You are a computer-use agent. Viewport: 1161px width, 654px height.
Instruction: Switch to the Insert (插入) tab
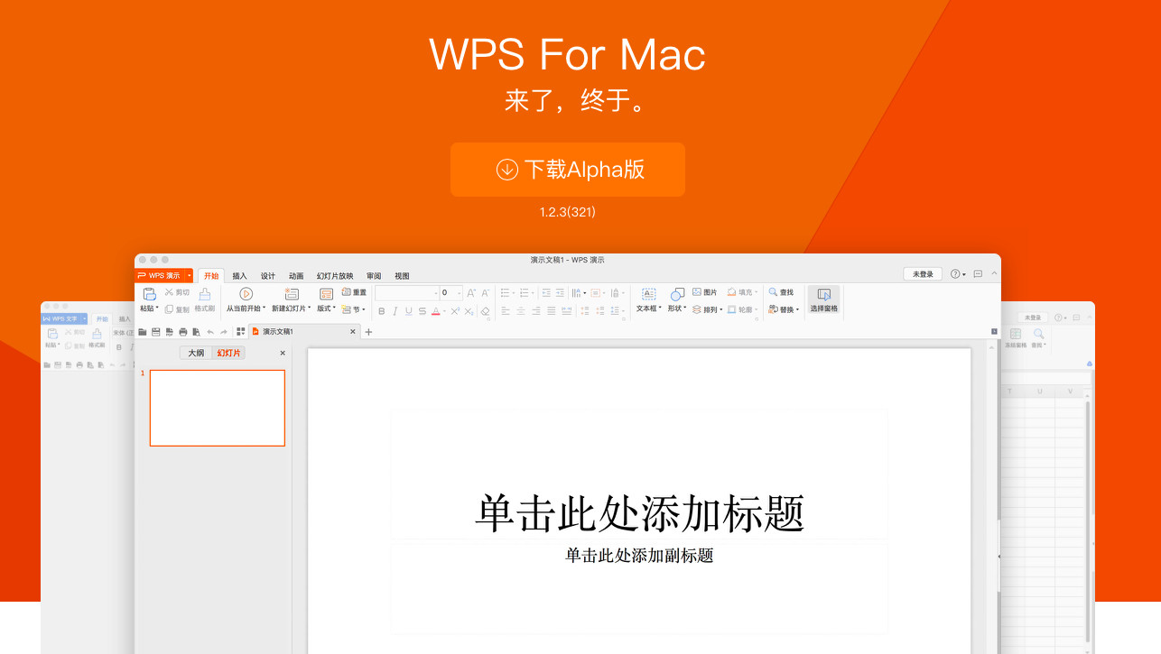(x=239, y=276)
